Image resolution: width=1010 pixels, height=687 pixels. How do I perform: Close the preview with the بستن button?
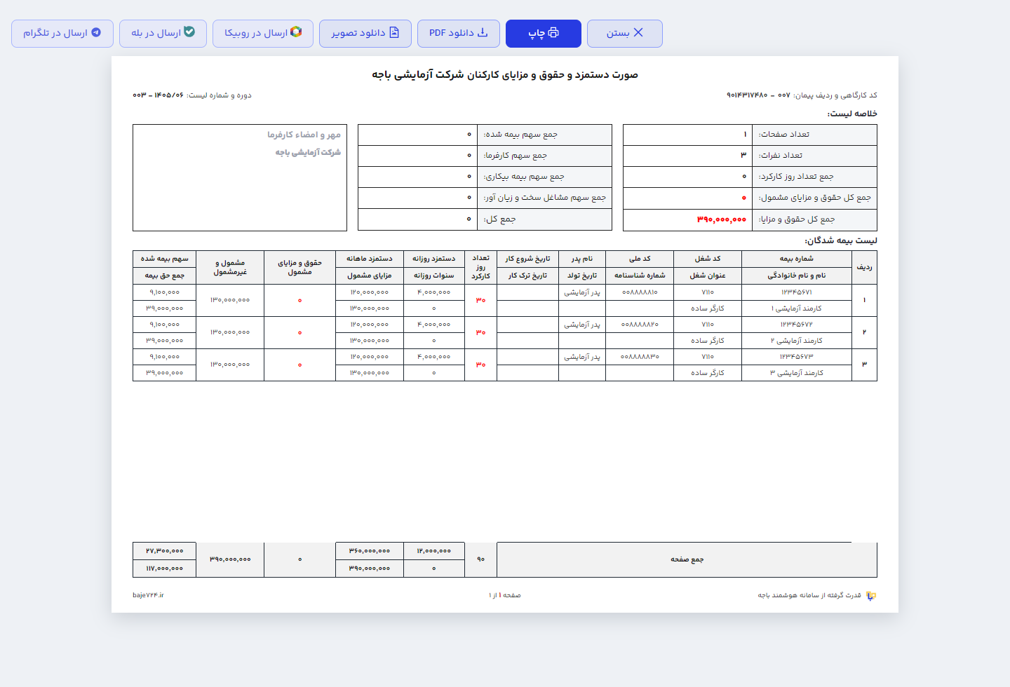[625, 34]
